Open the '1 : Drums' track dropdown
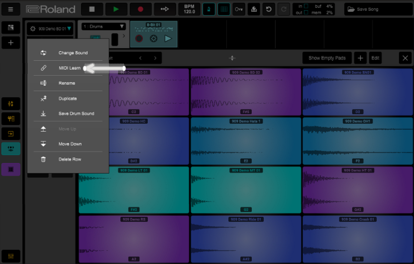414x264 pixels. pyautogui.click(x=103, y=26)
